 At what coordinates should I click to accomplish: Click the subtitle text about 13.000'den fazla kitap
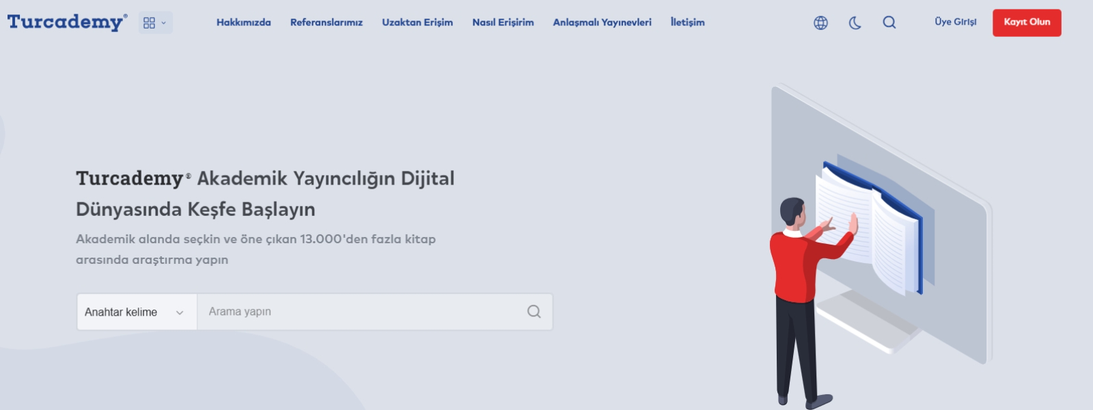point(255,249)
